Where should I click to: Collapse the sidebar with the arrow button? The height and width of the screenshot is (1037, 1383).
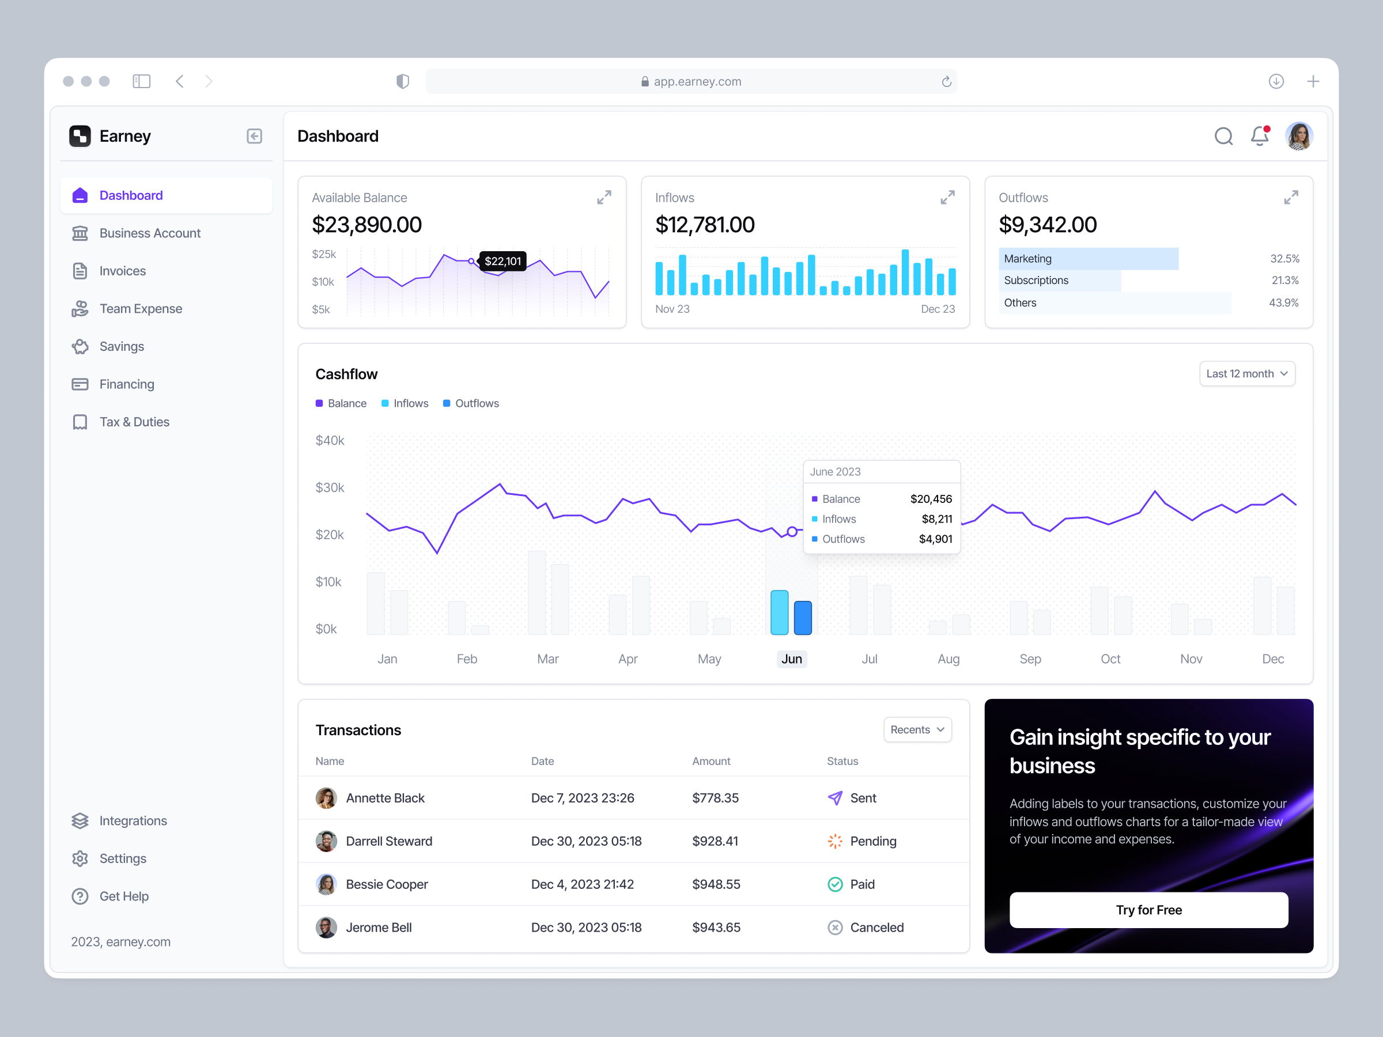(x=254, y=135)
